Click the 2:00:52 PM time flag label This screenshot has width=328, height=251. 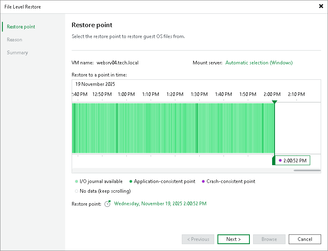(x=294, y=160)
